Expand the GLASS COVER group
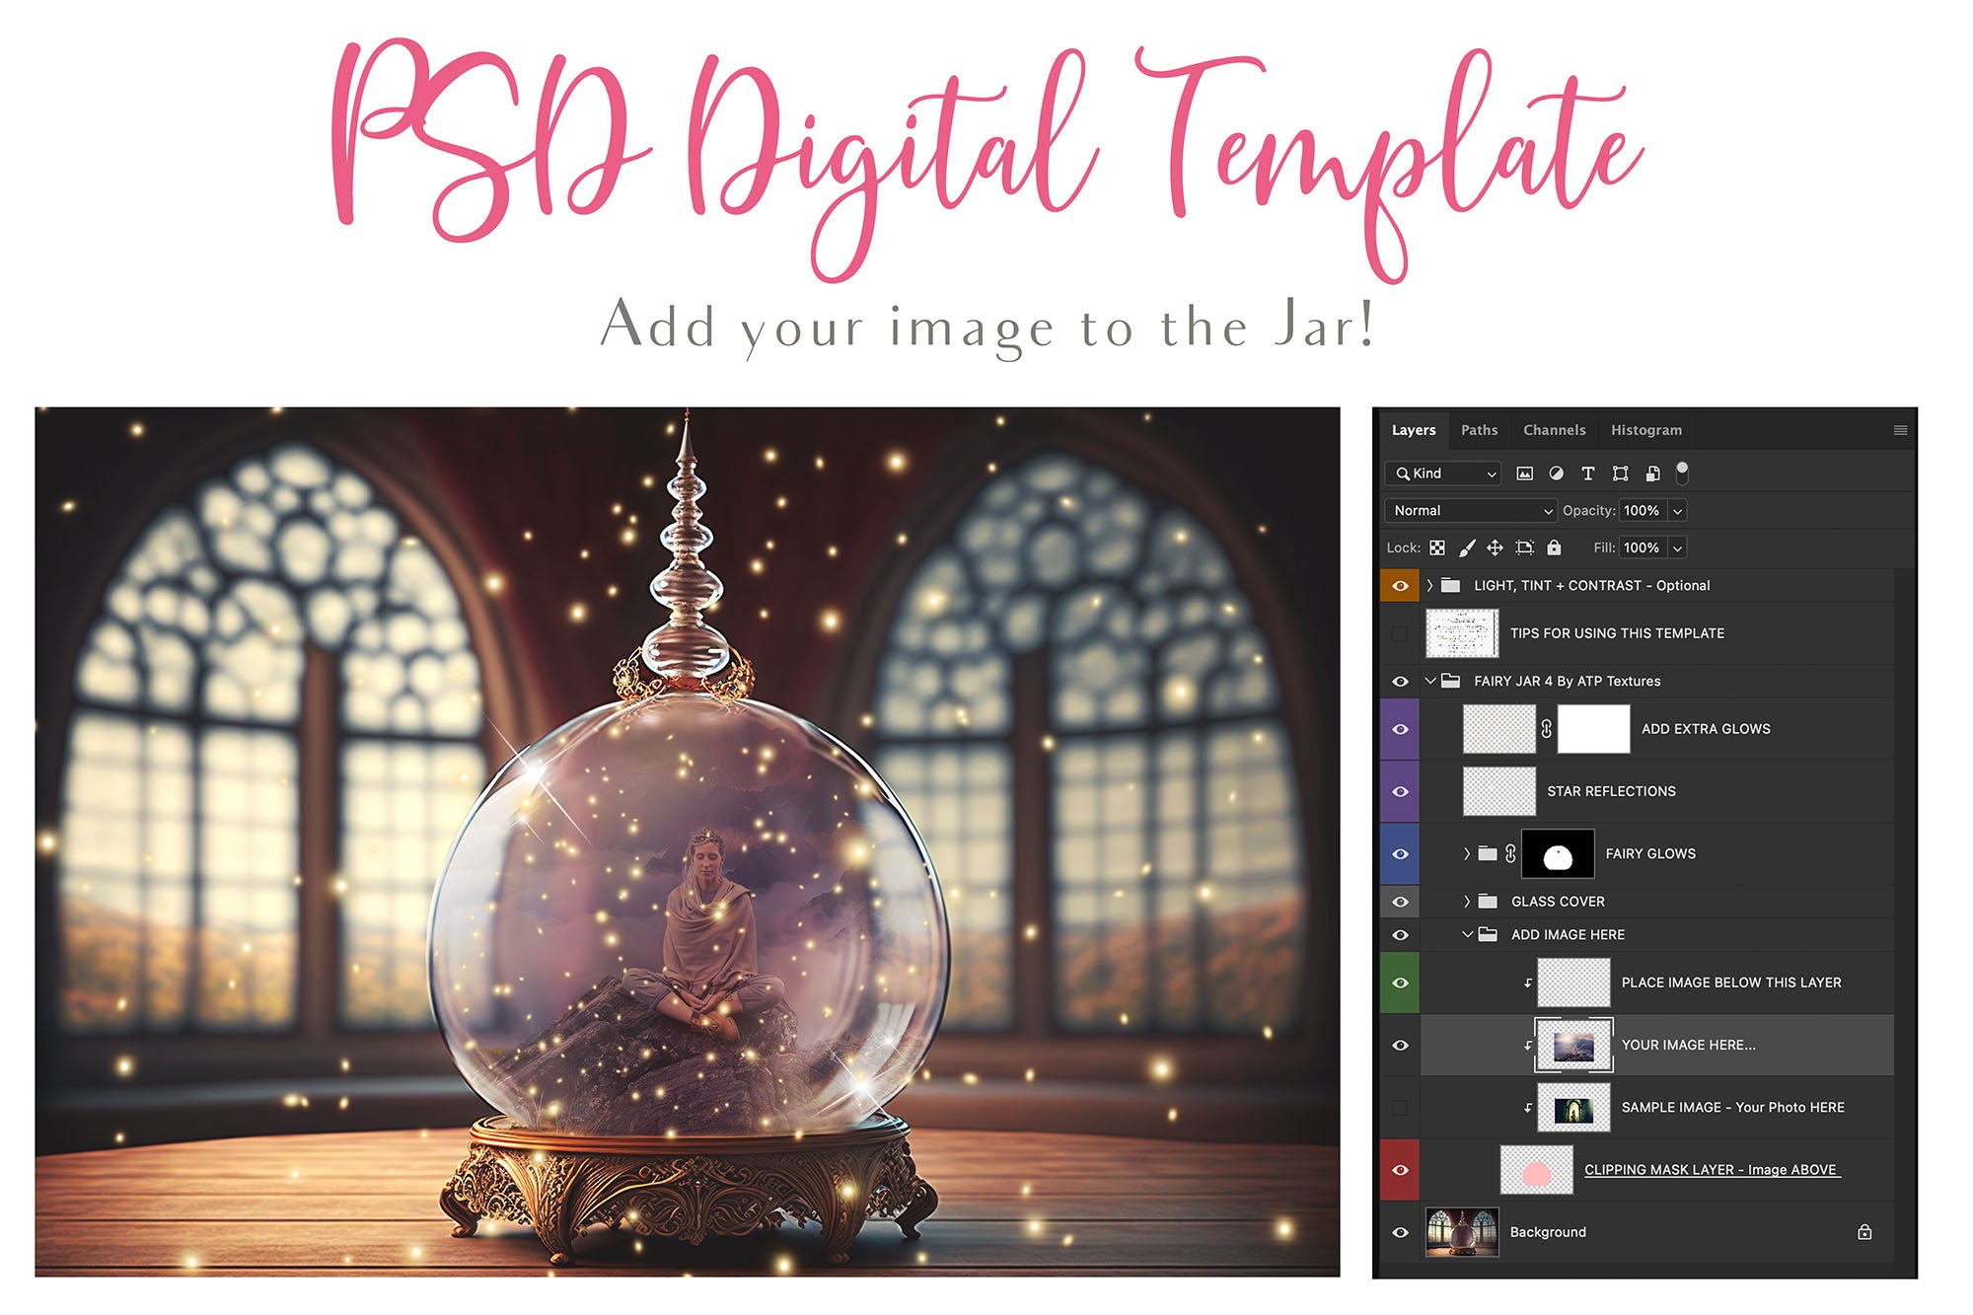The height and width of the screenshot is (1315, 1973). pos(1467,901)
